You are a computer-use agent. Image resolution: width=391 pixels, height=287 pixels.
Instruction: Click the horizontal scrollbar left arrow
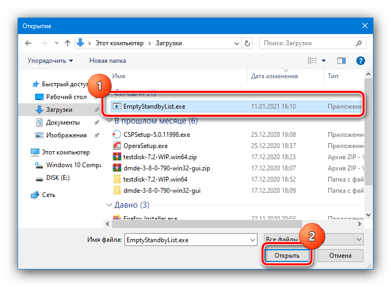(107, 224)
